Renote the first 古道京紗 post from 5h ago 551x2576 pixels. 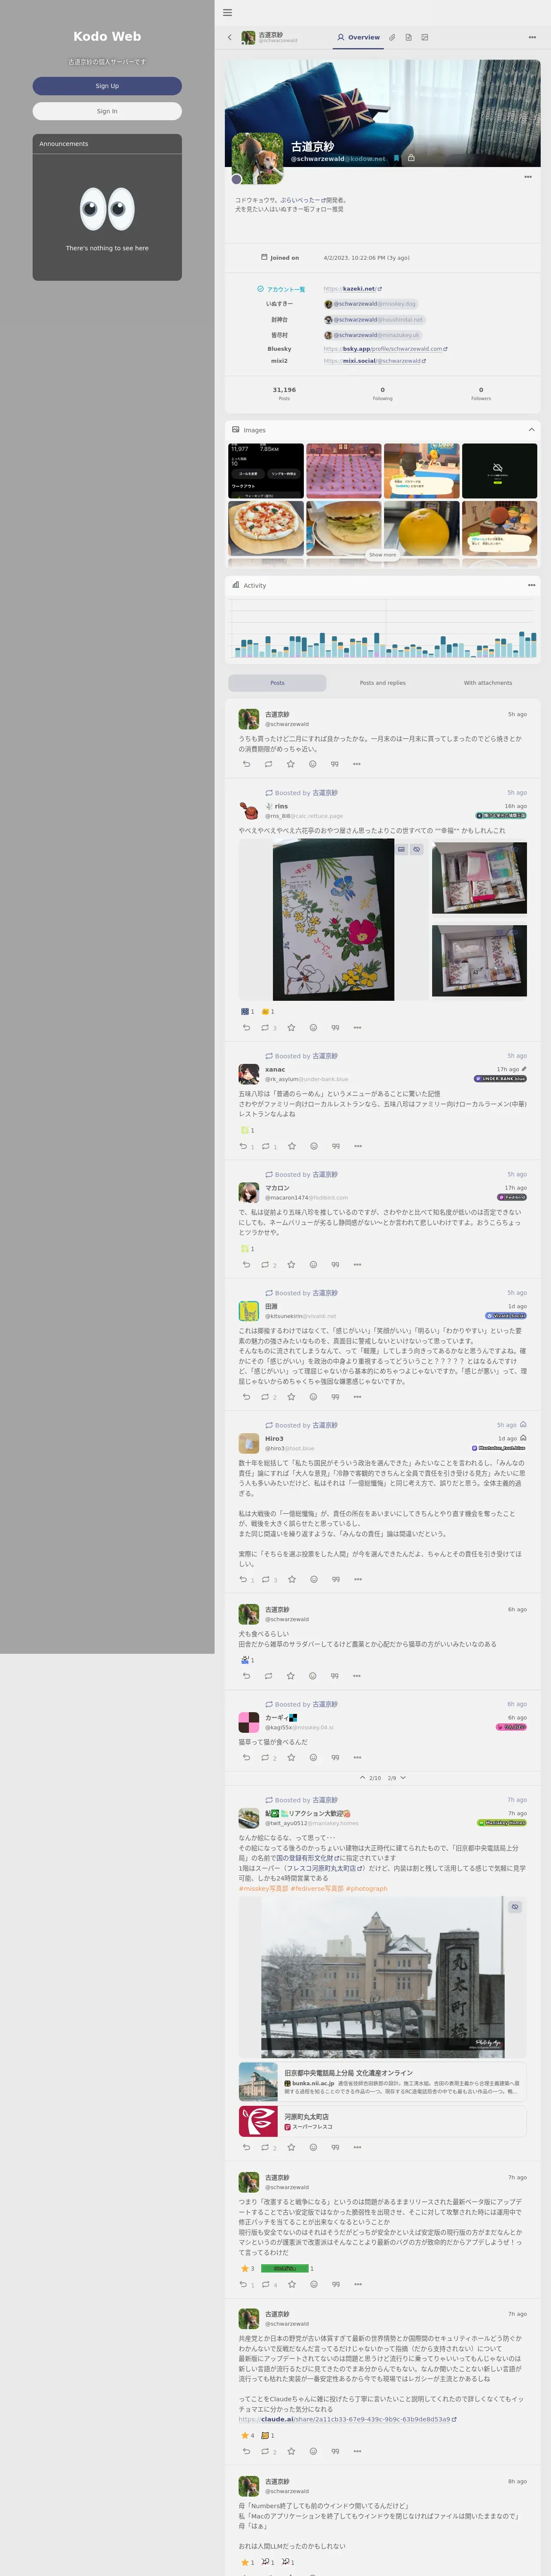(x=268, y=764)
